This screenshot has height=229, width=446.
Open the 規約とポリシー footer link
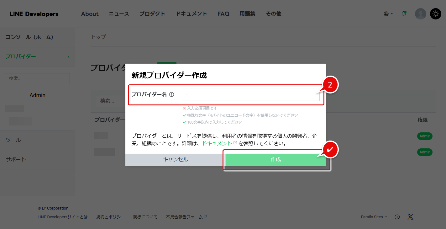pyautogui.click(x=110, y=216)
